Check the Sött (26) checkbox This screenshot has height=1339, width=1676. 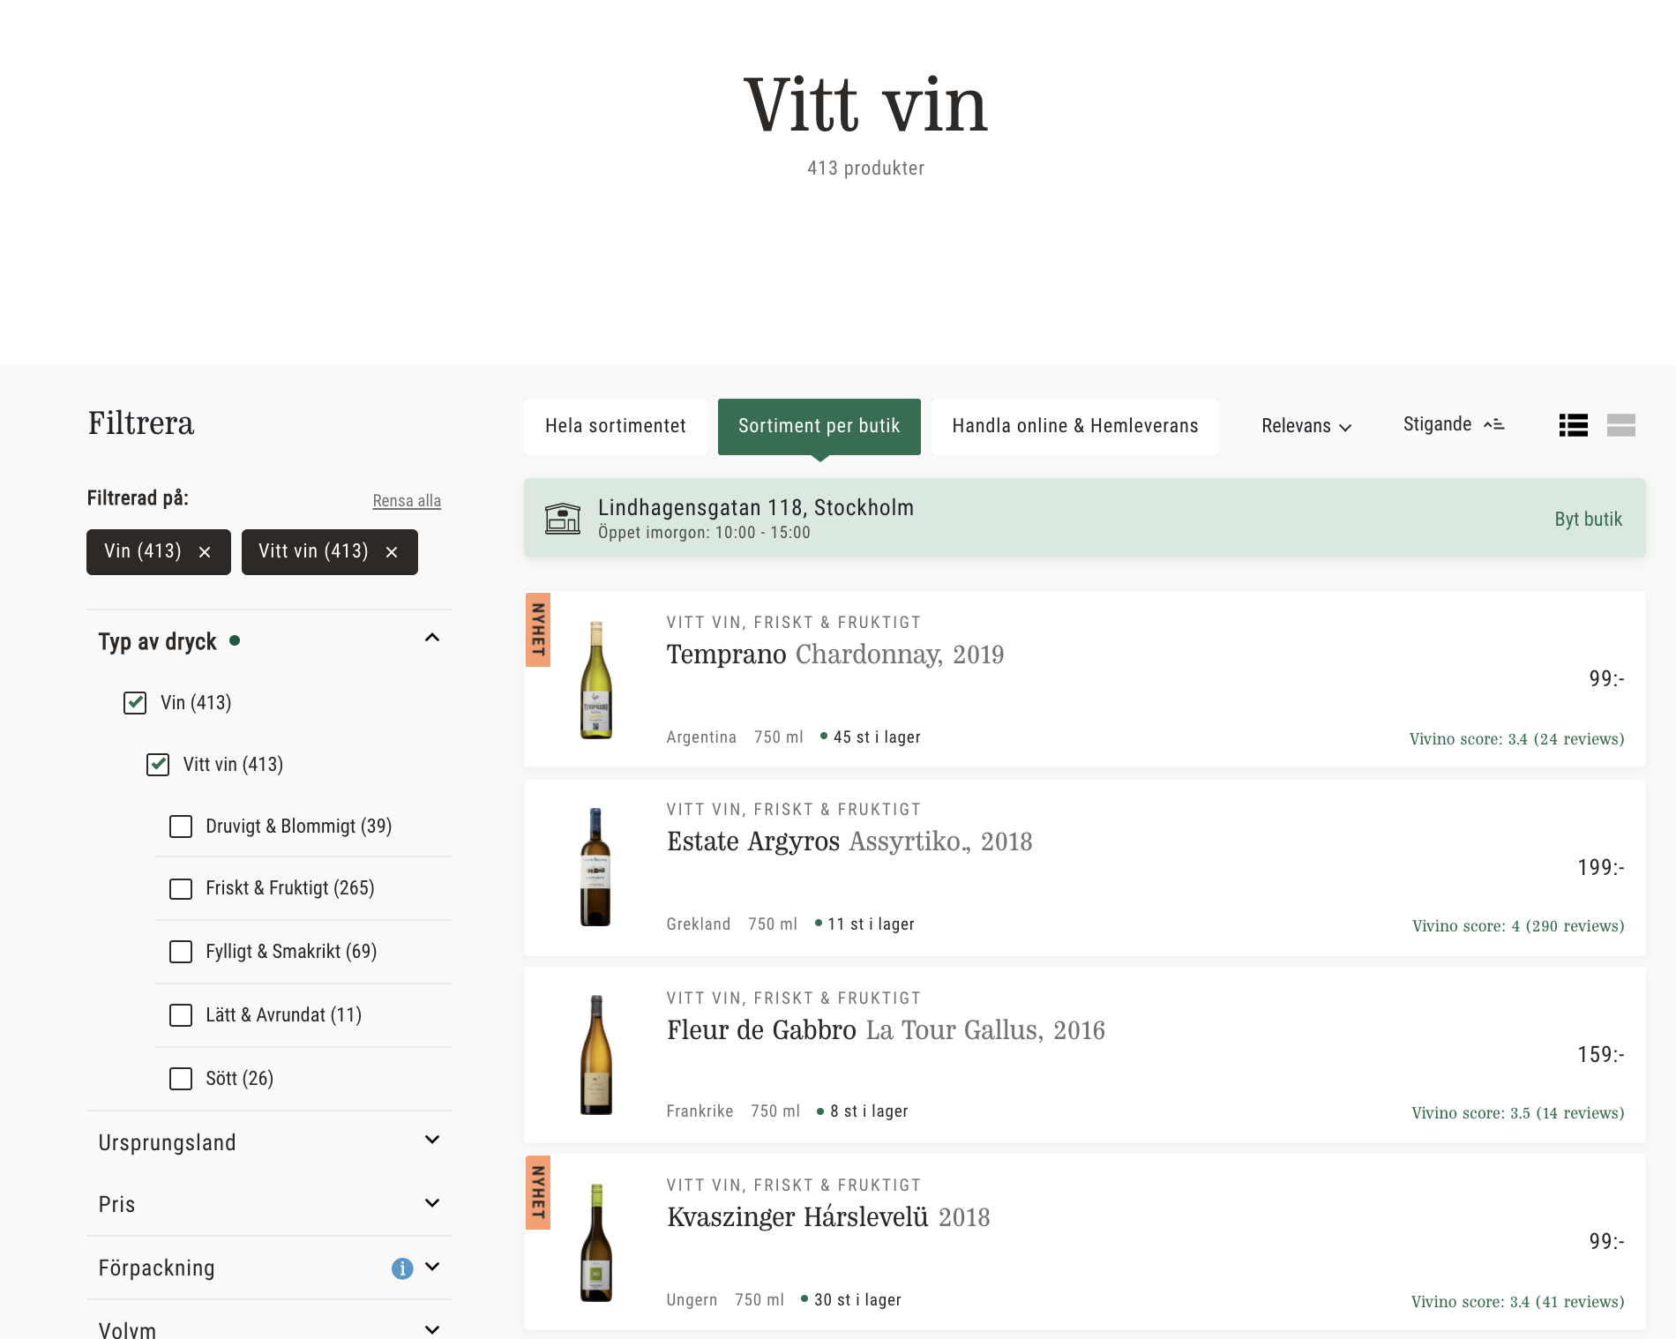click(x=181, y=1079)
